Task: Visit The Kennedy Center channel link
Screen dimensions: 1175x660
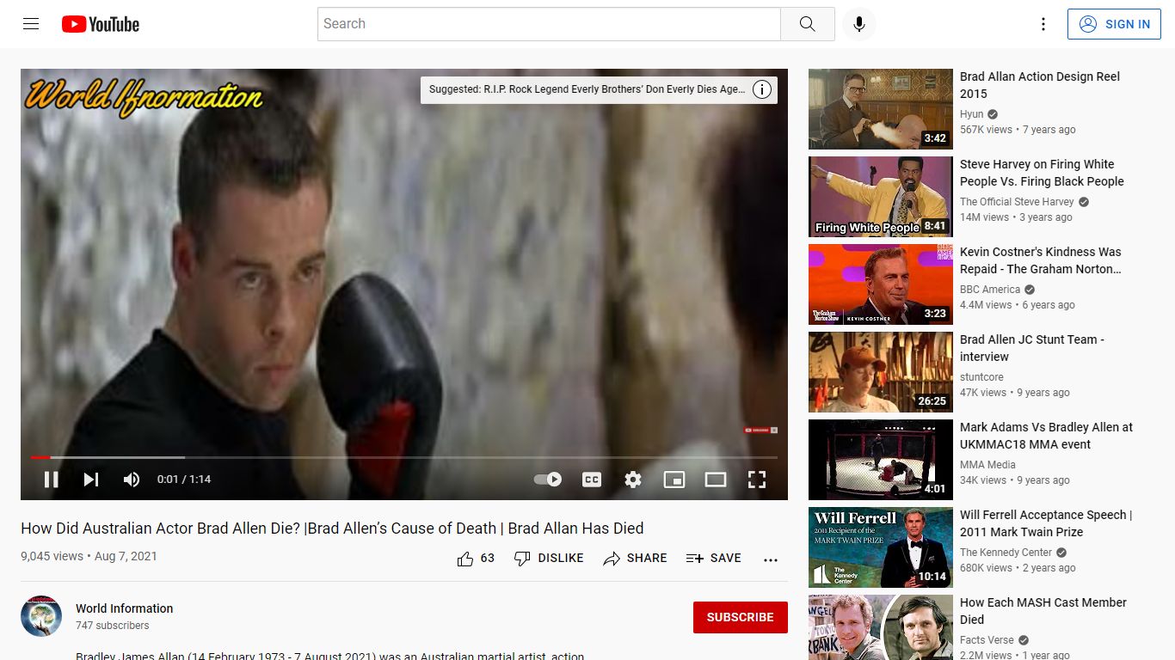Action: pyautogui.click(x=1006, y=553)
